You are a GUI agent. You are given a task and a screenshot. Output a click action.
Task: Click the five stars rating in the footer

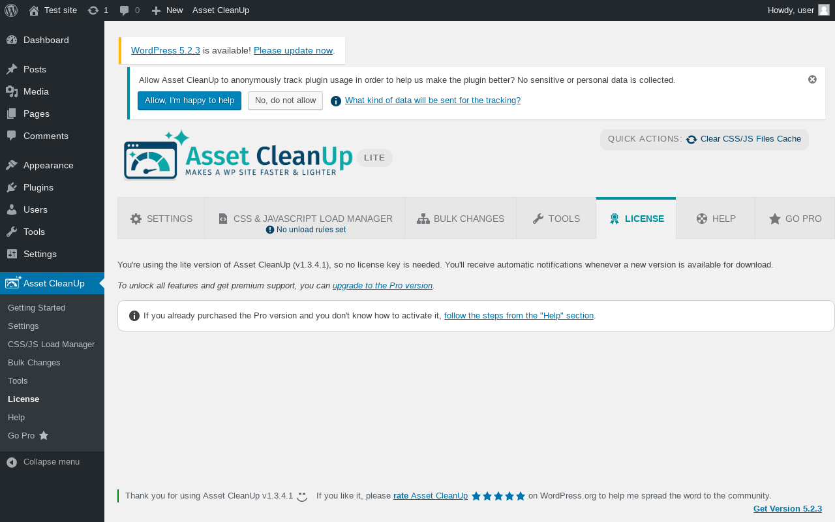pyautogui.click(x=498, y=496)
